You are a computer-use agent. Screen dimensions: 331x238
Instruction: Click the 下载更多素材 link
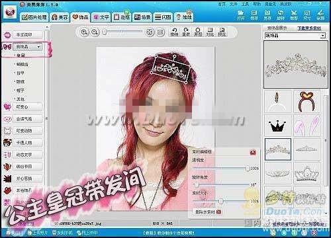(x=309, y=28)
